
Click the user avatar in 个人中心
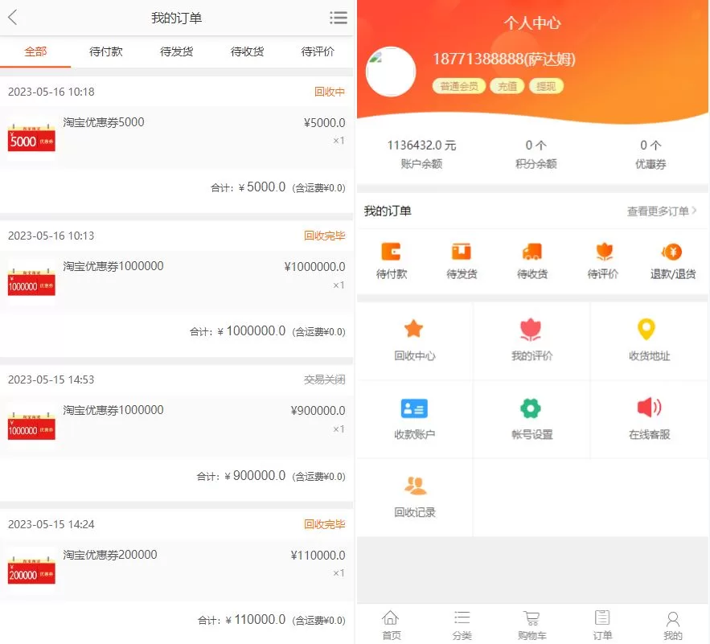click(x=391, y=72)
